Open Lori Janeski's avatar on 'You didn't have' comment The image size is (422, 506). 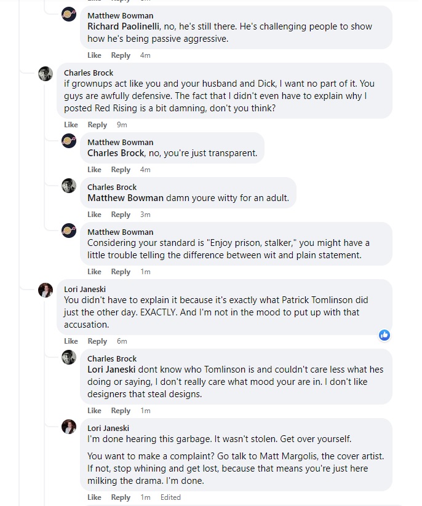(x=46, y=290)
